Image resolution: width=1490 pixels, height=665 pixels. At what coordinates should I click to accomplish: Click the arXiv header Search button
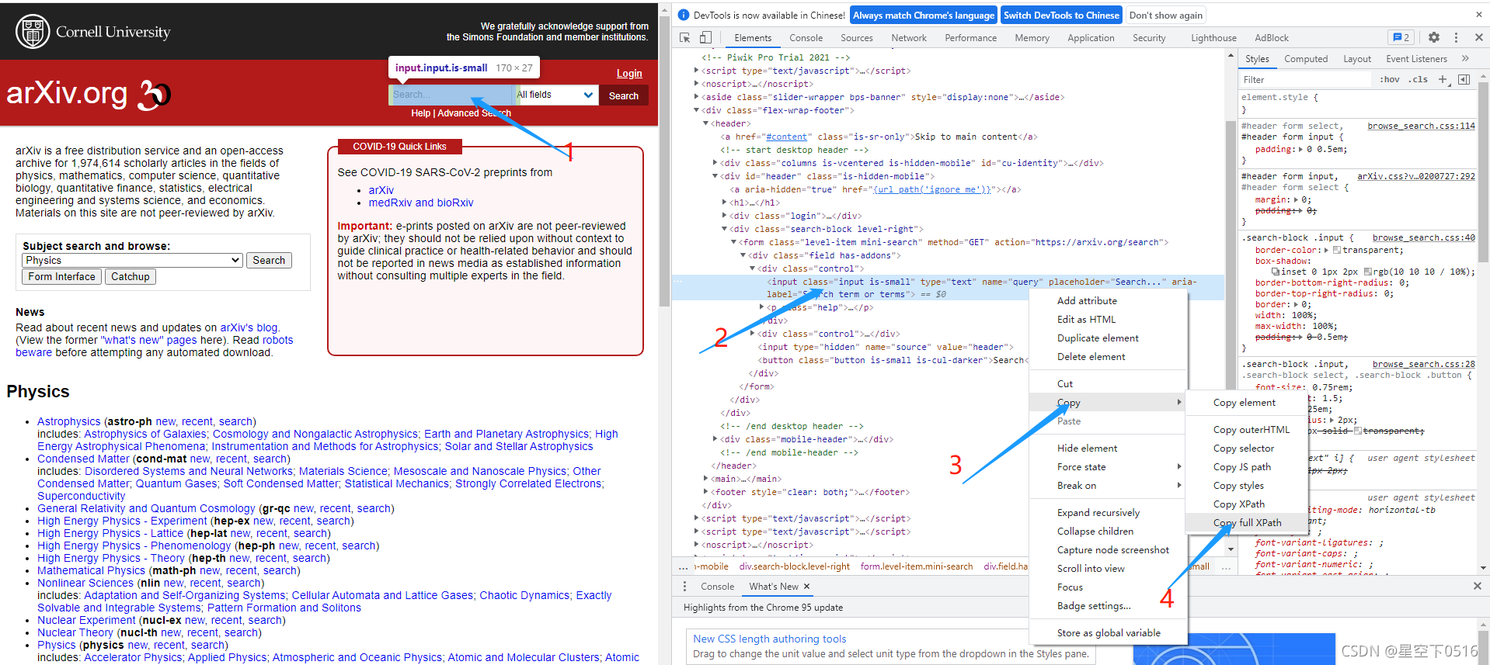pyautogui.click(x=623, y=95)
